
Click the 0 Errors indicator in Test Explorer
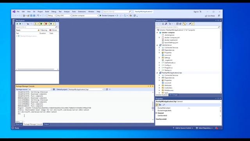[x=53, y=30]
